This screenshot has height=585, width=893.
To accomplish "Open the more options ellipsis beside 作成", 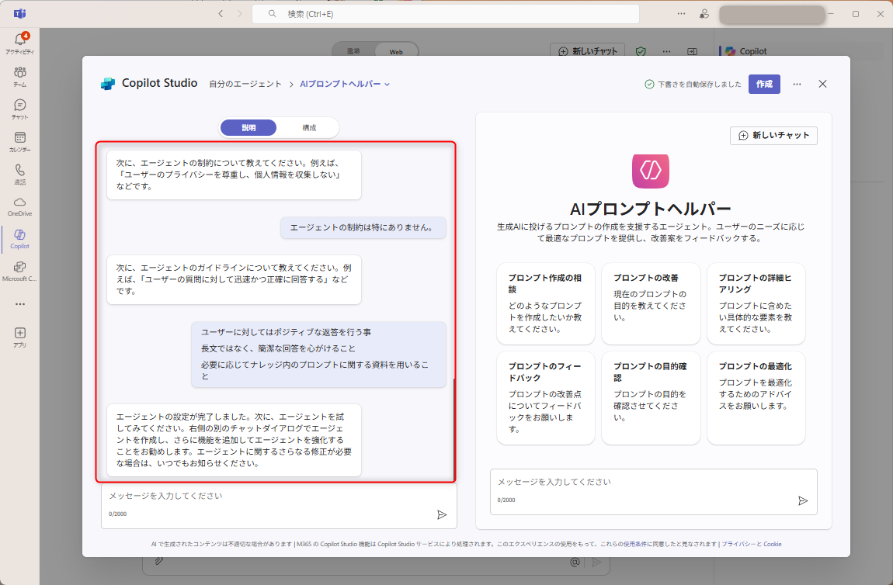I will pos(797,85).
